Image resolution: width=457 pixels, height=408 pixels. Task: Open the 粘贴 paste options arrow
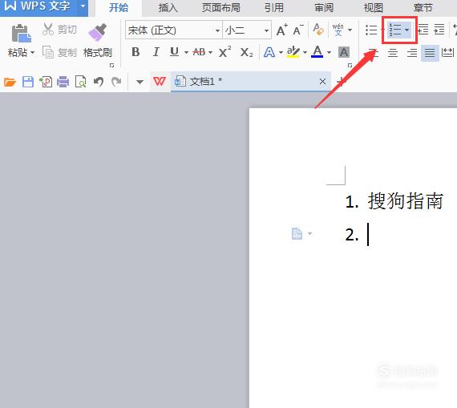coord(33,53)
